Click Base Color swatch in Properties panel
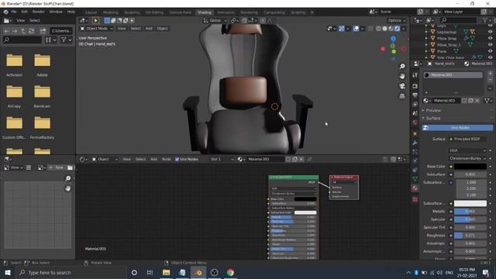 click(470, 167)
